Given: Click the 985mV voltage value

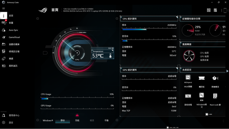Looking at the screenshot, I should (x=173, y=55).
